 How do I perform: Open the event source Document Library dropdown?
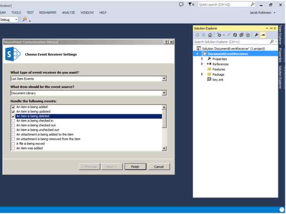(x=164, y=93)
